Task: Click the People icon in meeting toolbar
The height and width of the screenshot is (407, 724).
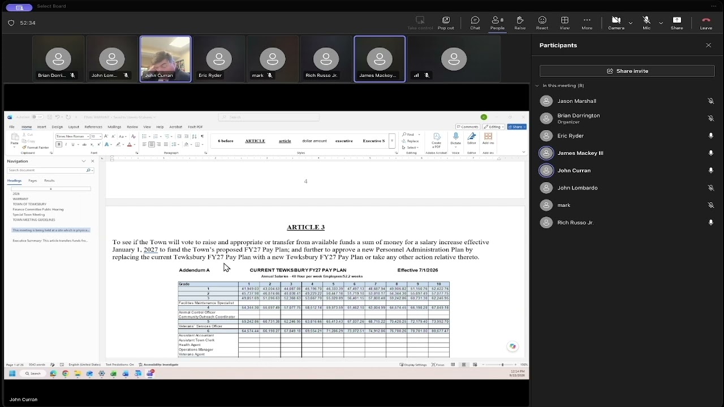Action: 498,23
